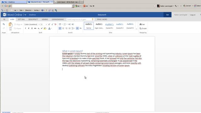
Task: Switch to Lorem Ipsum browser tab
Action: [x=67, y=2]
